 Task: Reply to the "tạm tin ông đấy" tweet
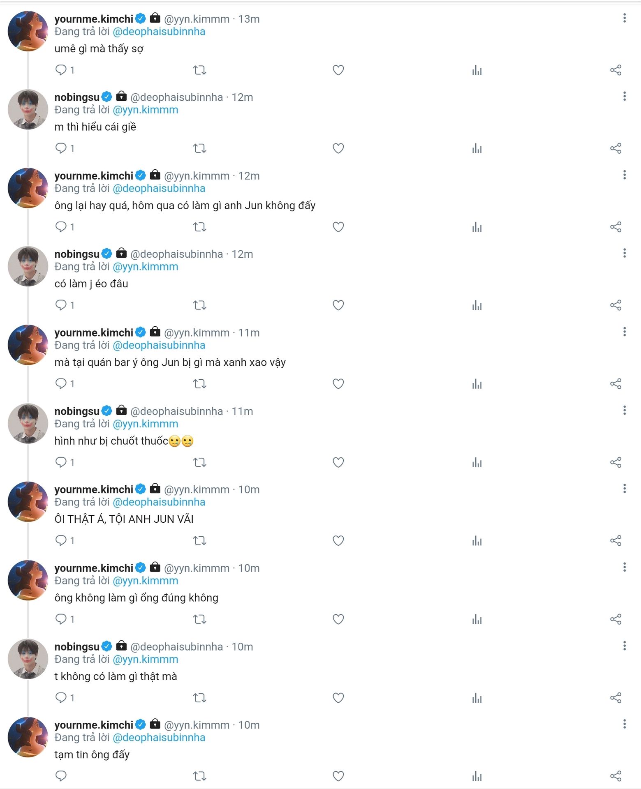[x=61, y=776]
